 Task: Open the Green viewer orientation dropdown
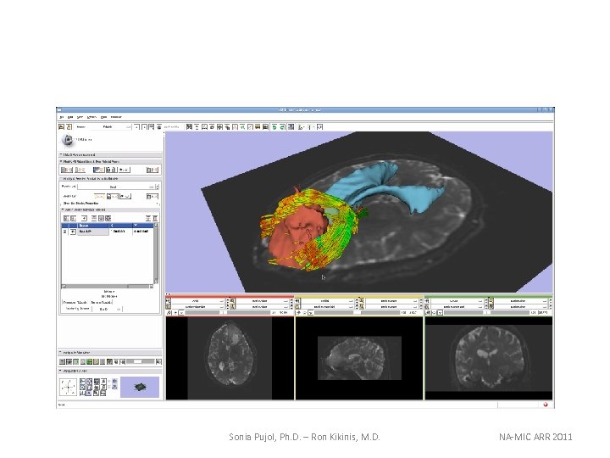coord(457,301)
